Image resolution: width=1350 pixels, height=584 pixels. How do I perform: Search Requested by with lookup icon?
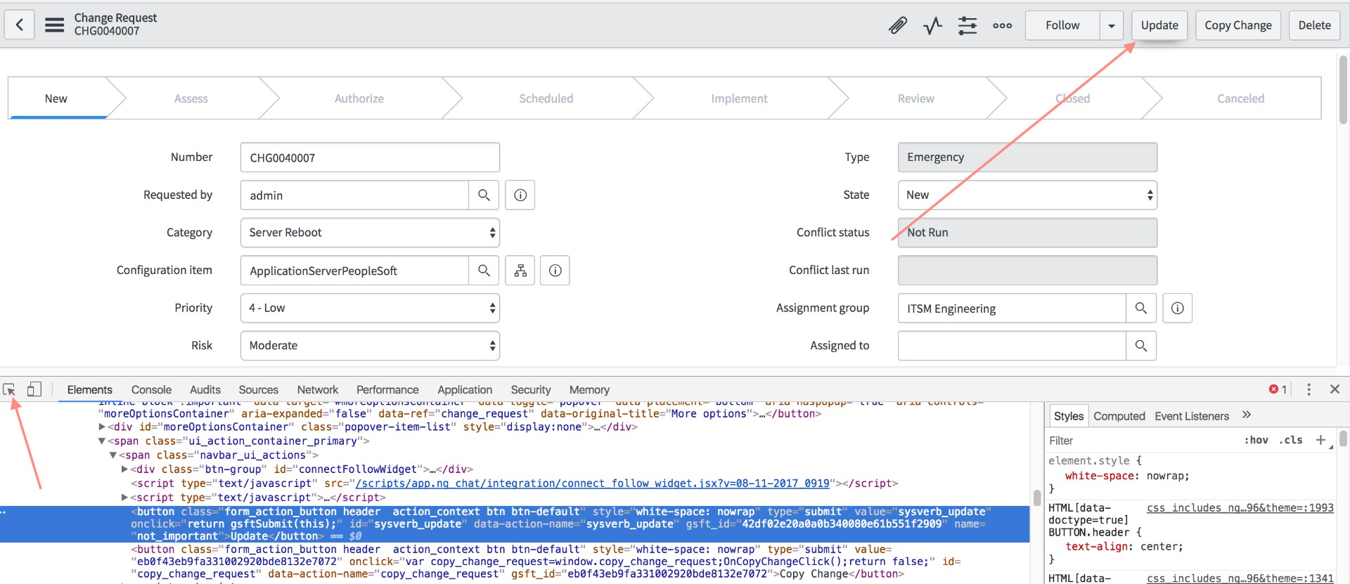484,195
